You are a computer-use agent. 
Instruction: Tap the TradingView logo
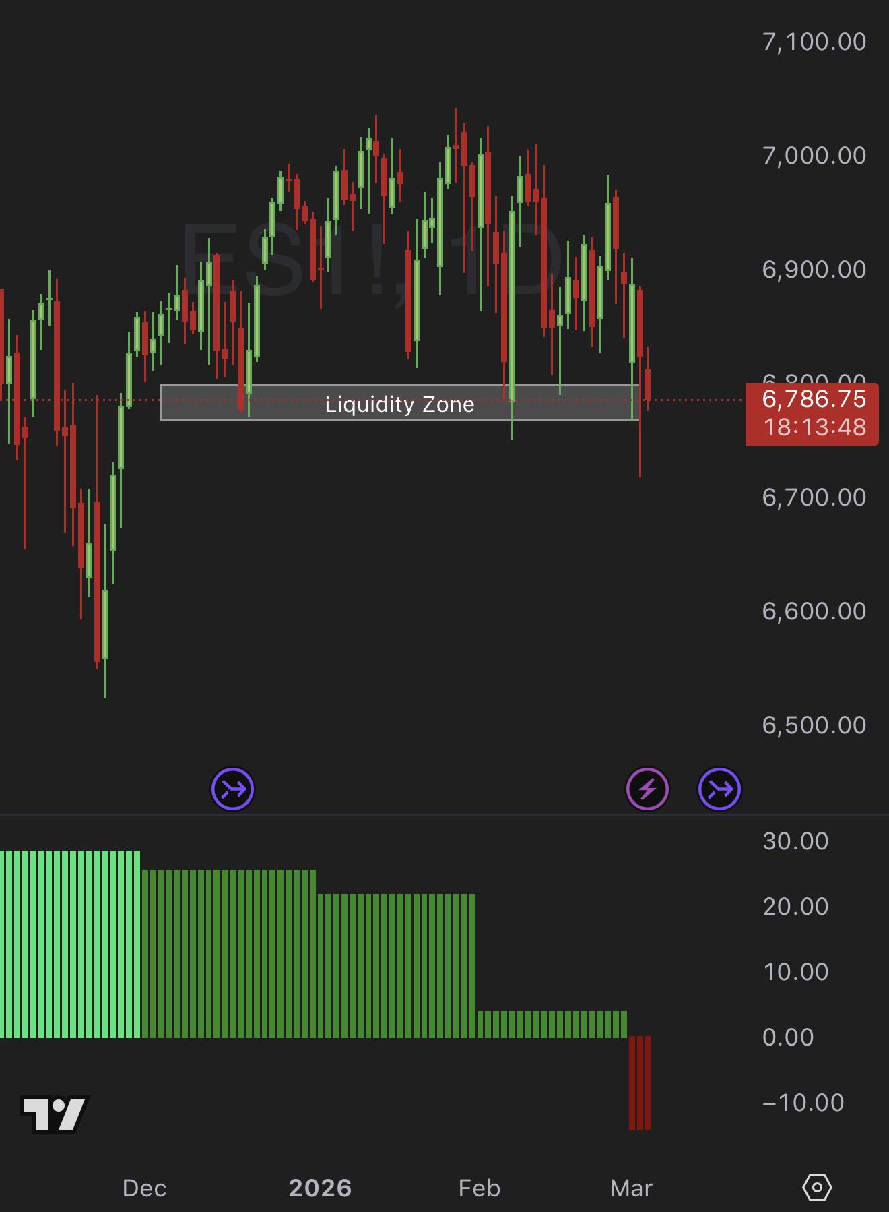pos(55,1114)
